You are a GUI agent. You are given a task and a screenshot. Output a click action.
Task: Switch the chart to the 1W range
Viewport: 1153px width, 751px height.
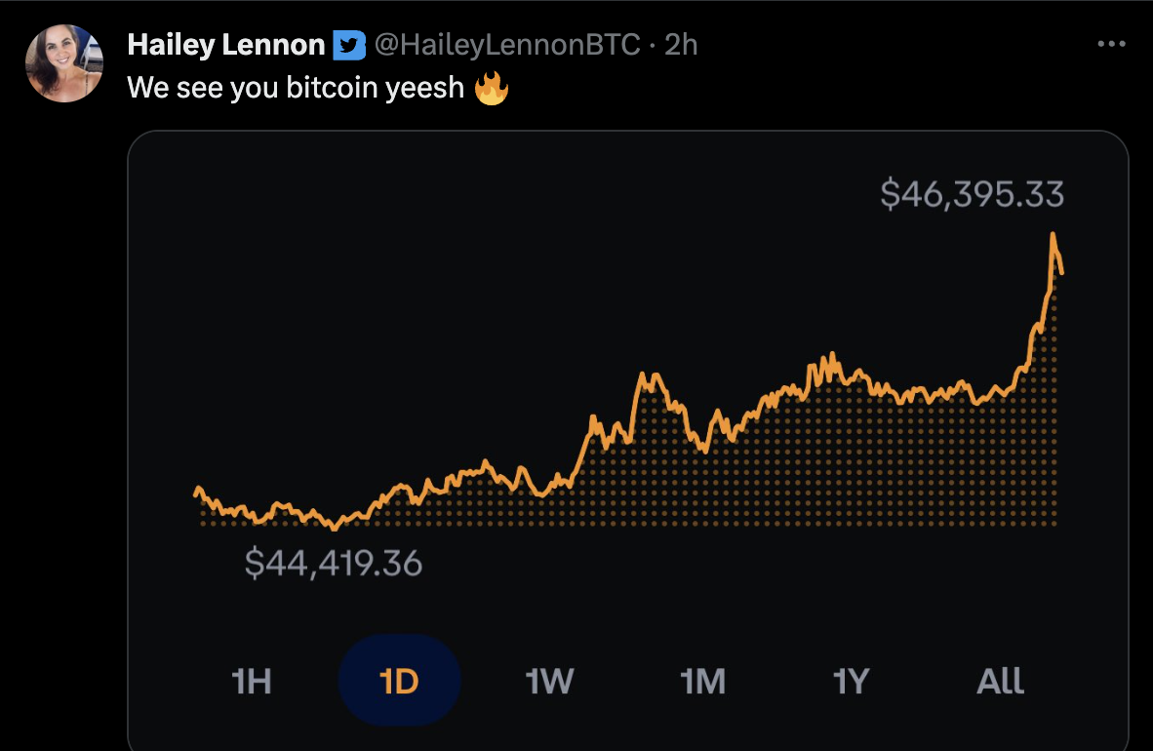pos(550,681)
